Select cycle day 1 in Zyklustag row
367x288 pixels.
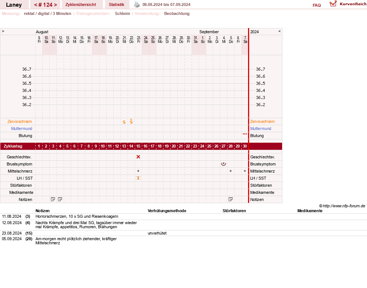point(39,146)
